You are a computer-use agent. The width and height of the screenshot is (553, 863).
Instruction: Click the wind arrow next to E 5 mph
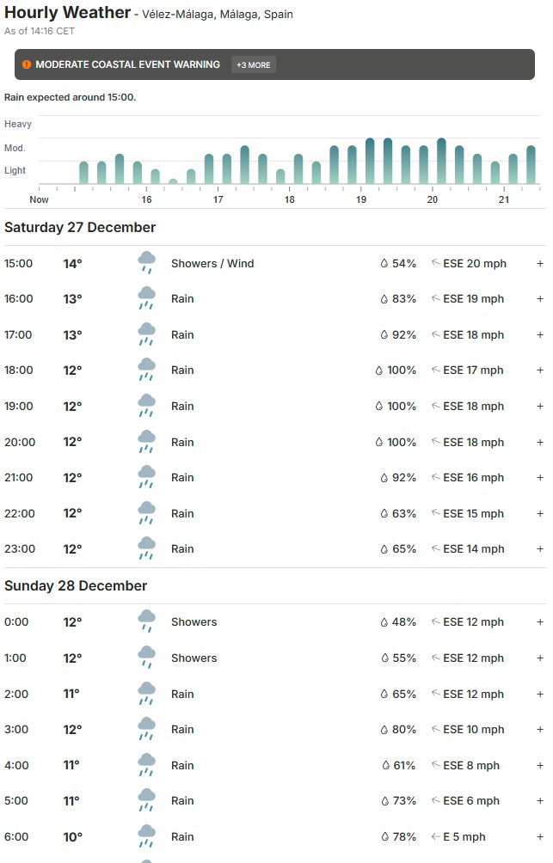point(435,837)
